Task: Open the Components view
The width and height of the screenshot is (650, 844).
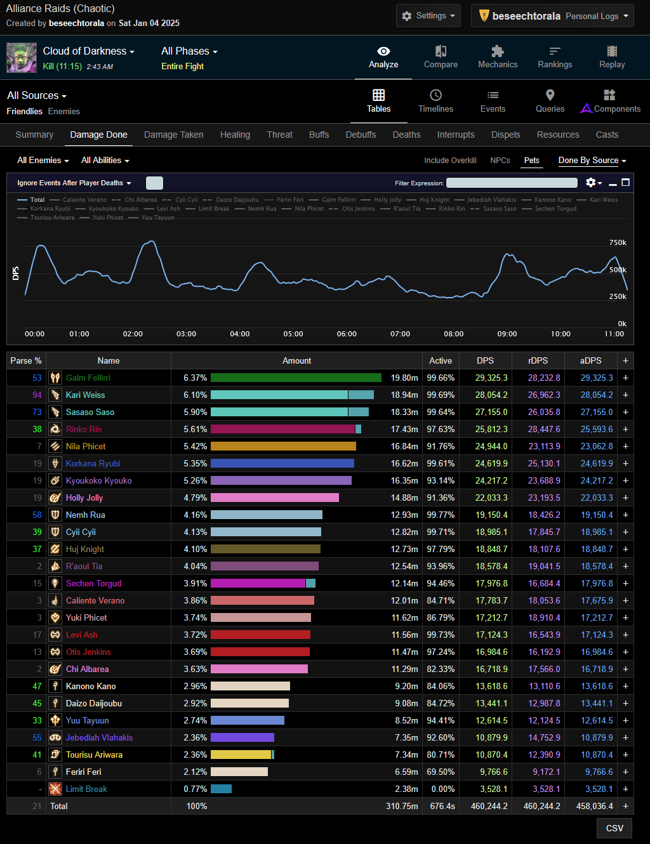Action: point(610,102)
